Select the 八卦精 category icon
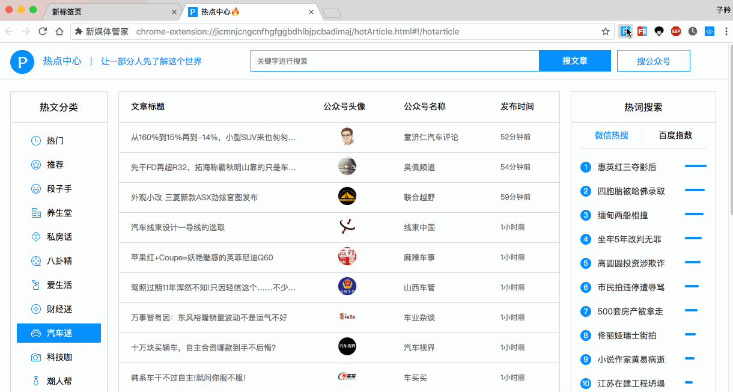 click(x=35, y=260)
